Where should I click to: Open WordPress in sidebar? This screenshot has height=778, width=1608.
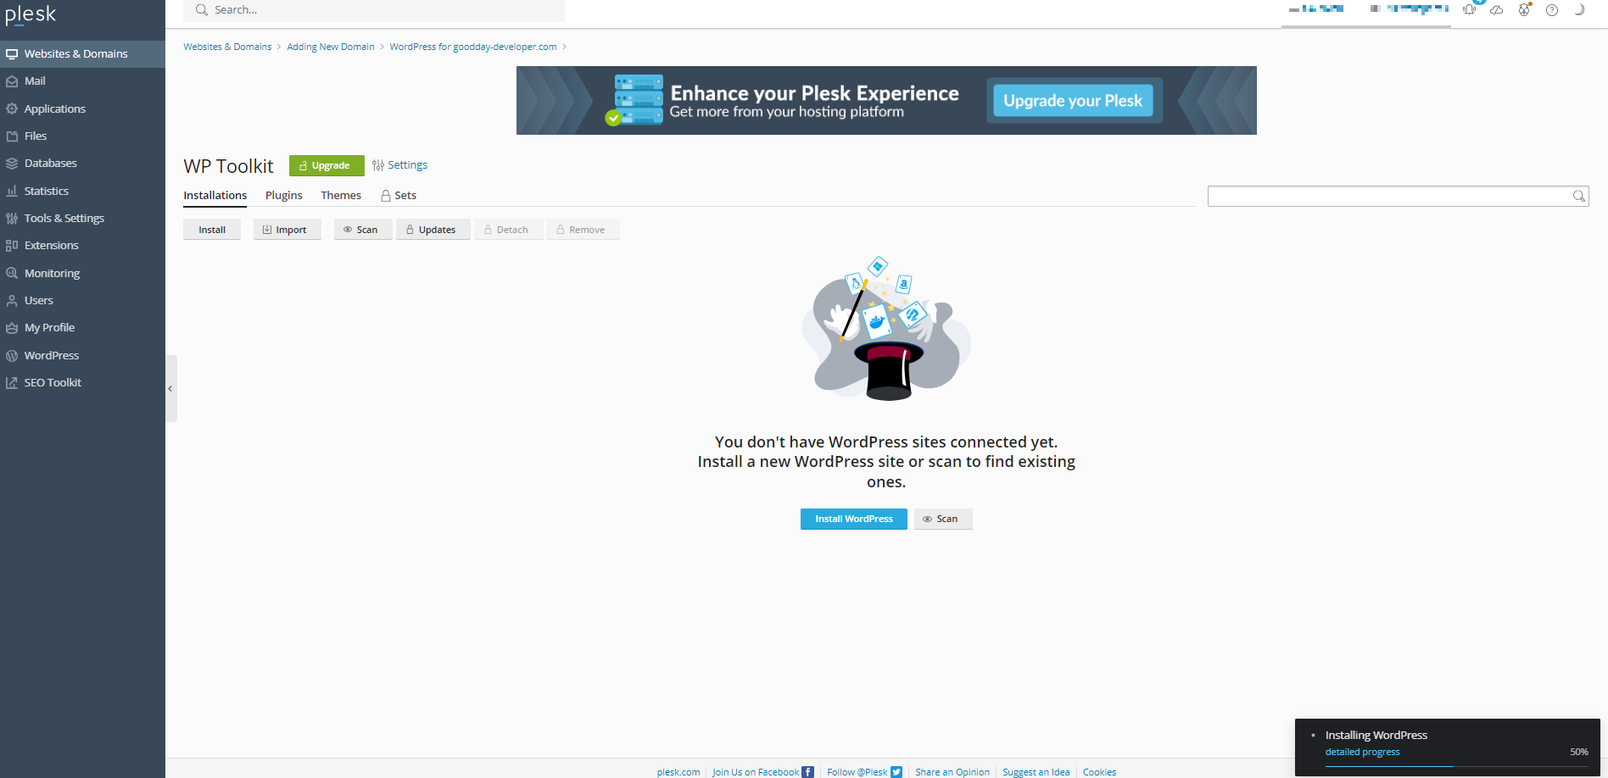click(x=82, y=355)
